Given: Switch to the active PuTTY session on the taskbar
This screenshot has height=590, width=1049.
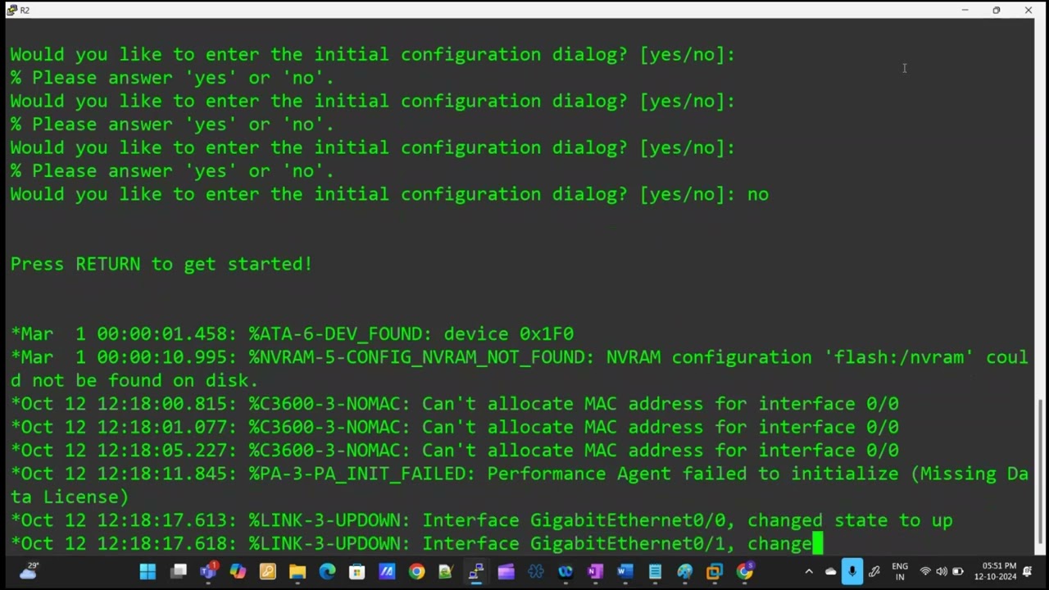Looking at the screenshot, I should (x=476, y=572).
